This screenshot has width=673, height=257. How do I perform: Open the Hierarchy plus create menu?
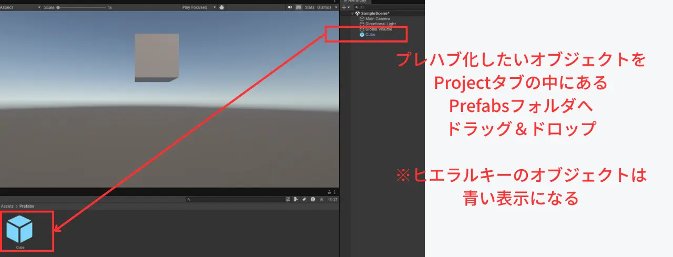pyautogui.click(x=345, y=7)
